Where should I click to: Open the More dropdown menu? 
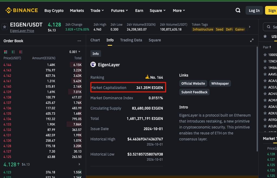click(x=179, y=11)
